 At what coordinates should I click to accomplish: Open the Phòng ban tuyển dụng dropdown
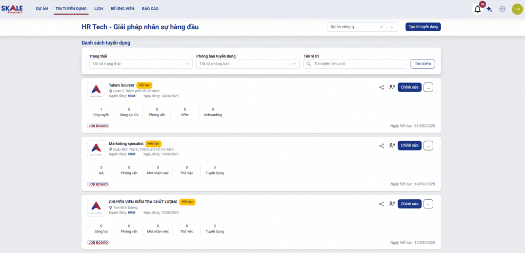tap(294, 64)
